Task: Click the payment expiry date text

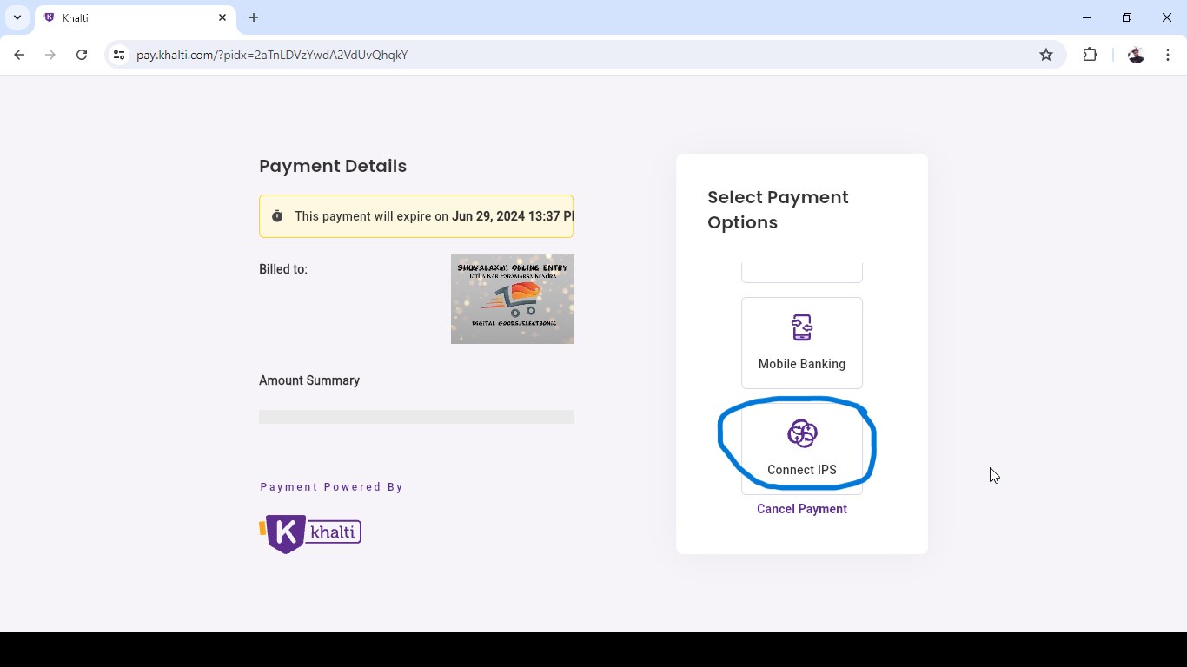Action: 513,216
